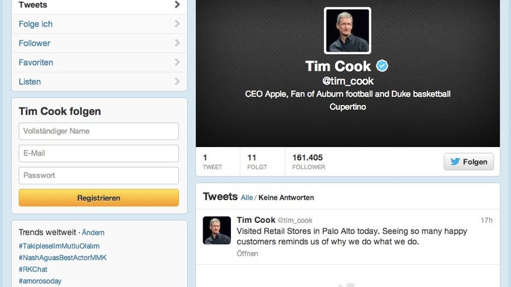Focus the Passwort input field
This screenshot has height=287, width=511.
coord(99,175)
